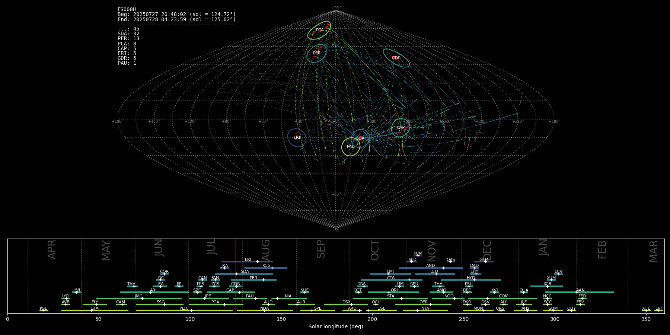Select the 'PCA: 8' legend entry

127,44
